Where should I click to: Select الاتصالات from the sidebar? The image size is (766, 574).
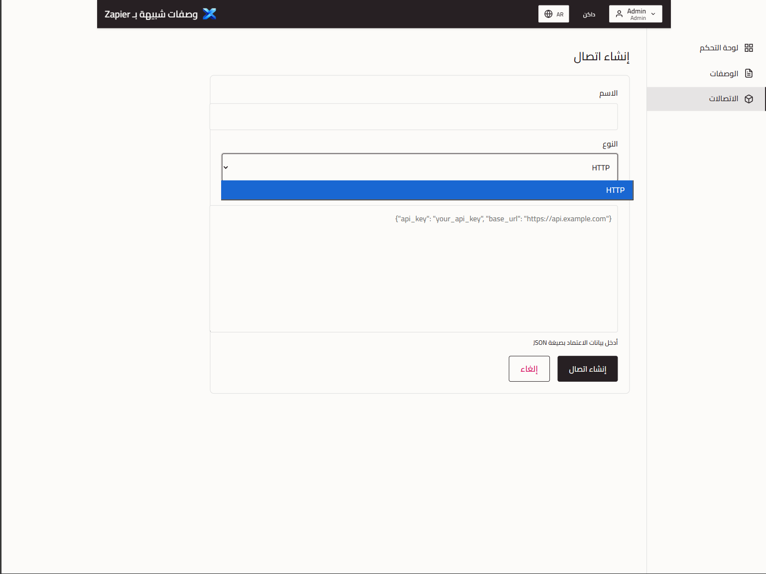(724, 98)
